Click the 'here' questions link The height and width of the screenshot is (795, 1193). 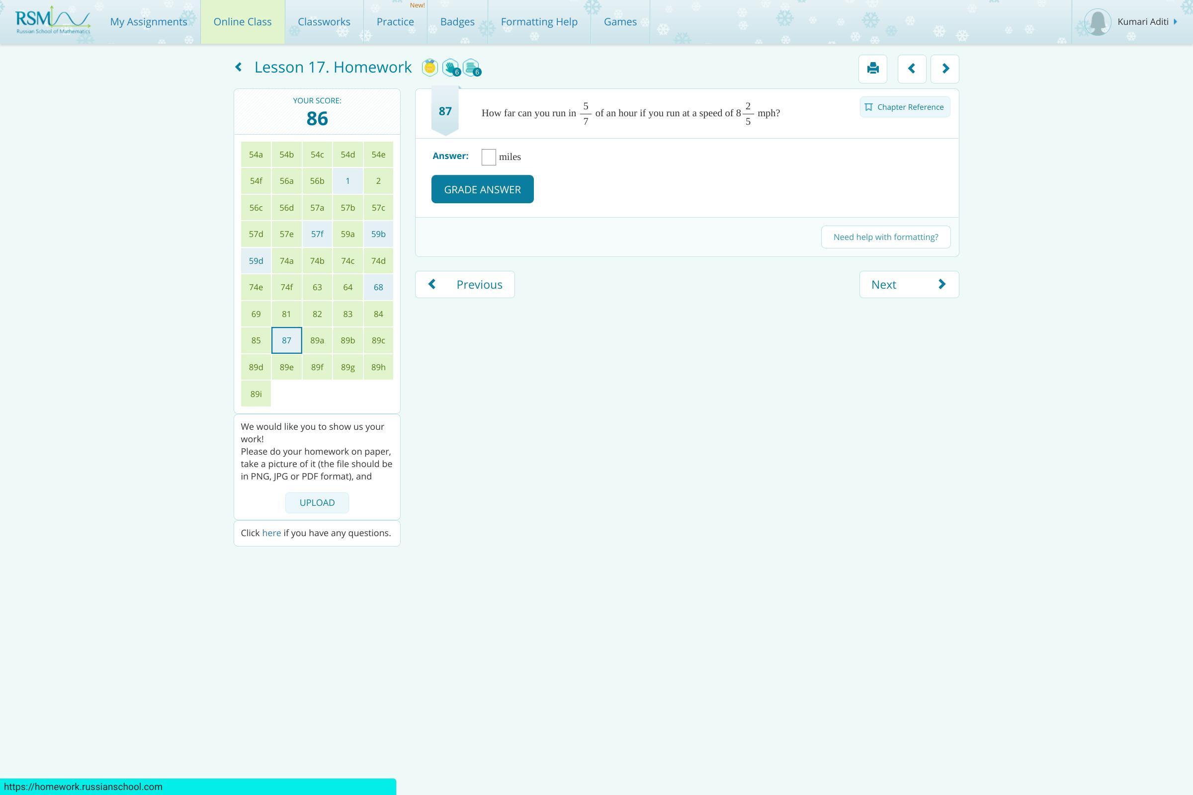pos(271,533)
